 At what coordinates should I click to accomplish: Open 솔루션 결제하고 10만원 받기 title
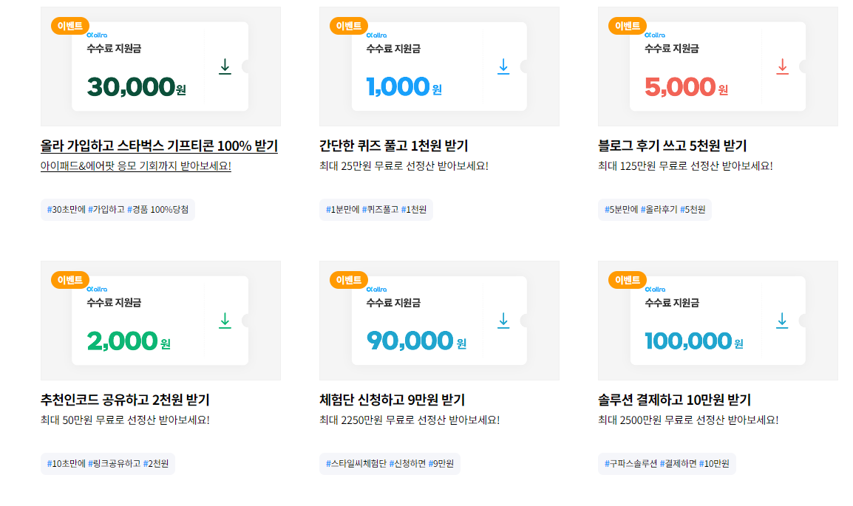674,400
